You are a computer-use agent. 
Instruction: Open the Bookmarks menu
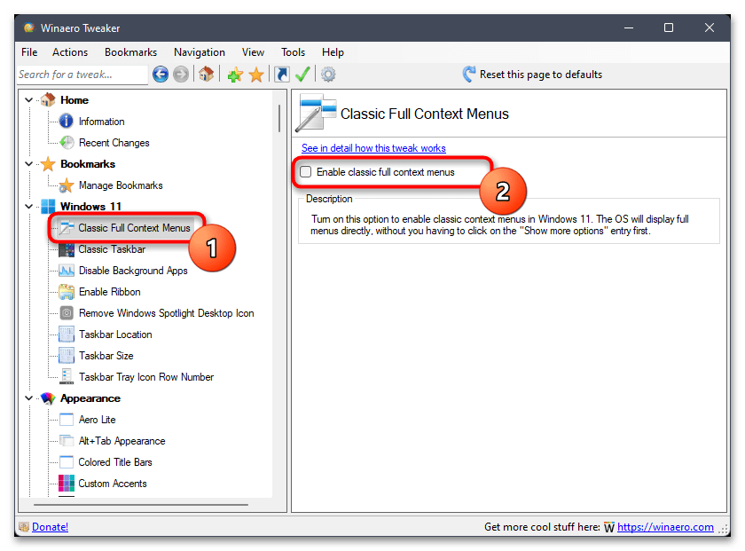[x=130, y=51]
